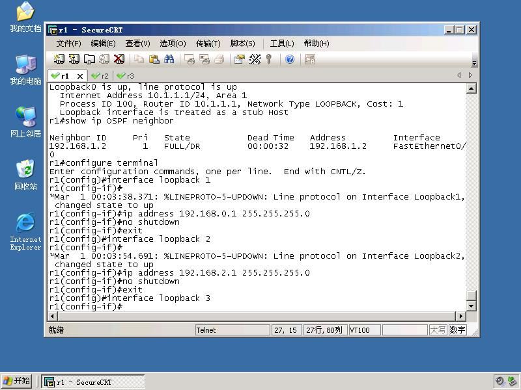Click the grayed Reconnect icon

point(104,59)
